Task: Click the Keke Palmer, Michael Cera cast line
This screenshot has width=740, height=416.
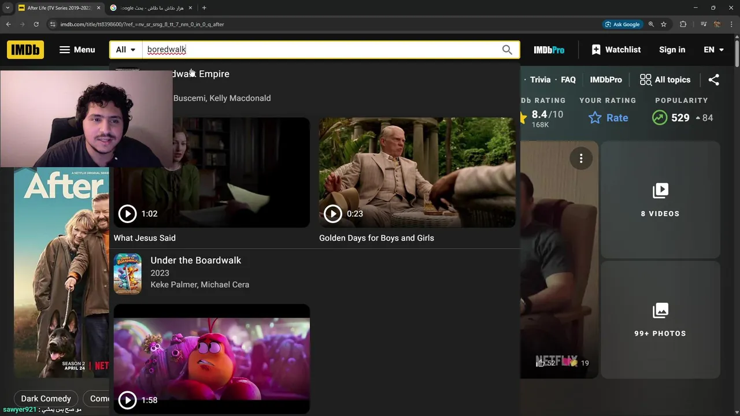Action: [x=200, y=285]
